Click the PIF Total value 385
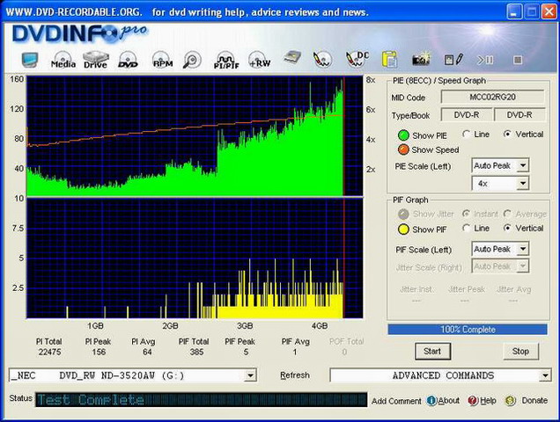Screen dimensions: 560x422 pyautogui.click(x=196, y=352)
